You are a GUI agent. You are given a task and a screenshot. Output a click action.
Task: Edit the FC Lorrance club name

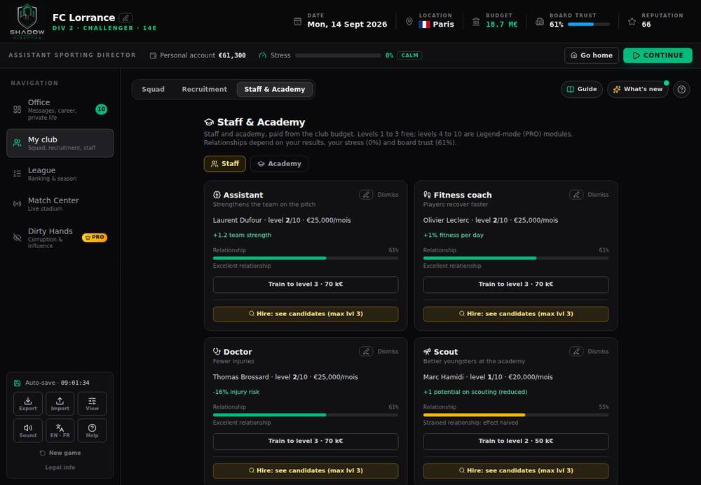pyautogui.click(x=125, y=18)
